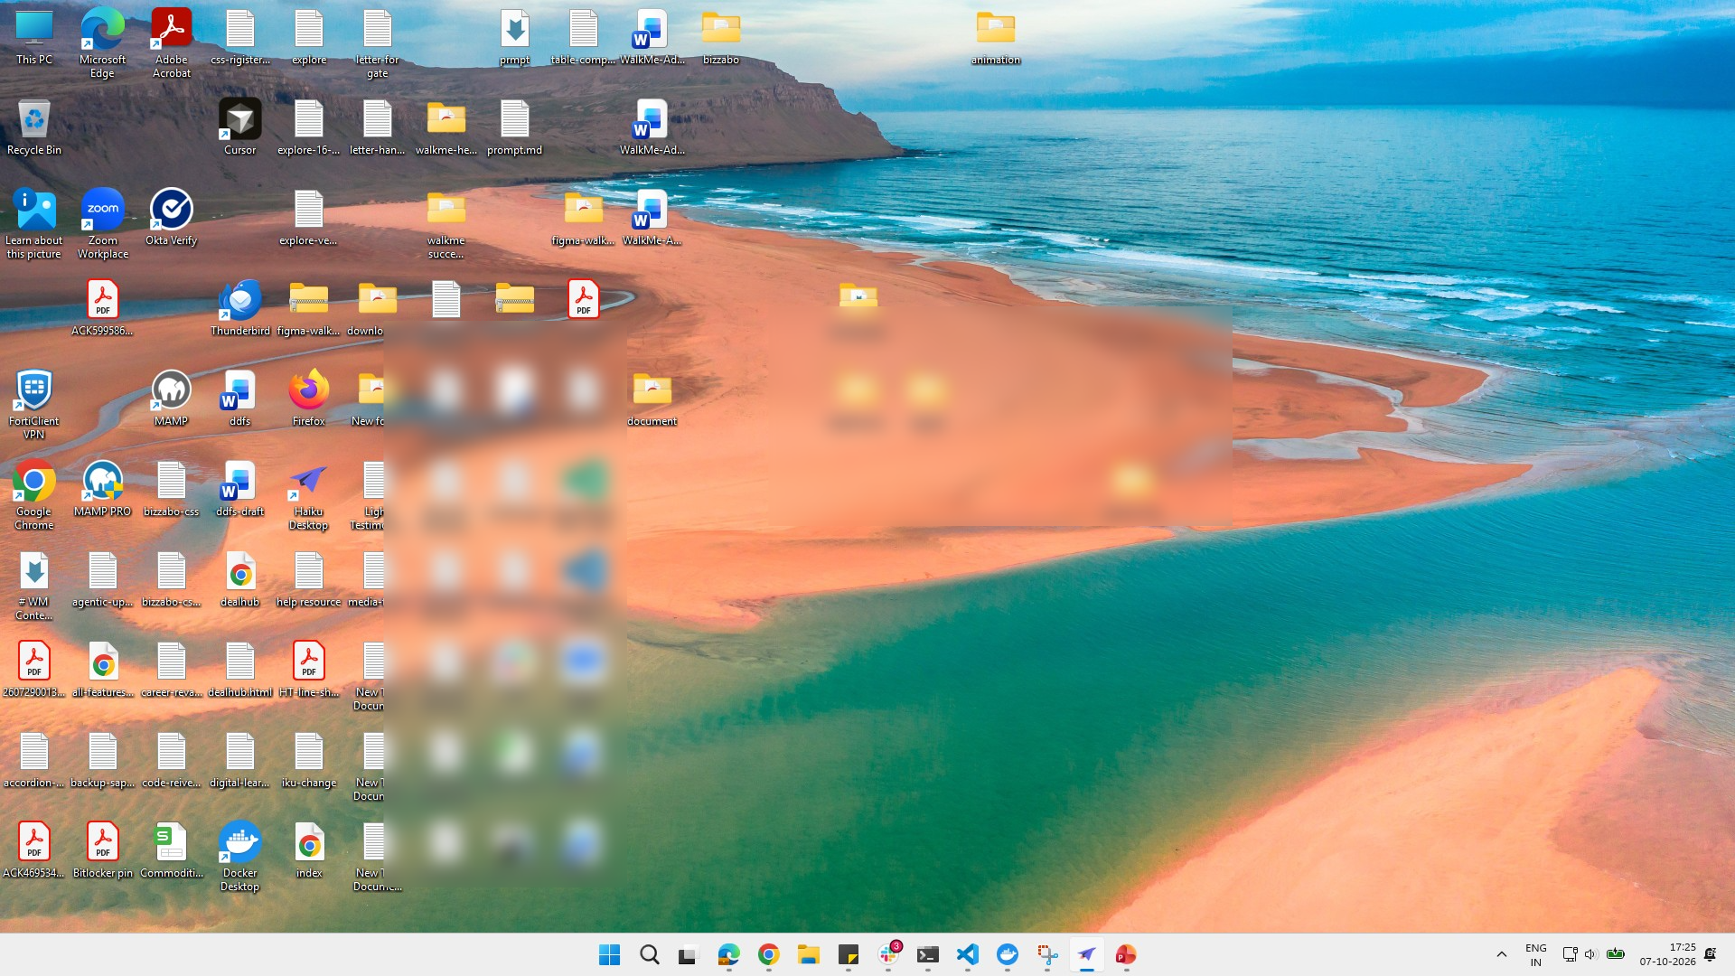Select the Bitlocker pin PDF file

[103, 850]
